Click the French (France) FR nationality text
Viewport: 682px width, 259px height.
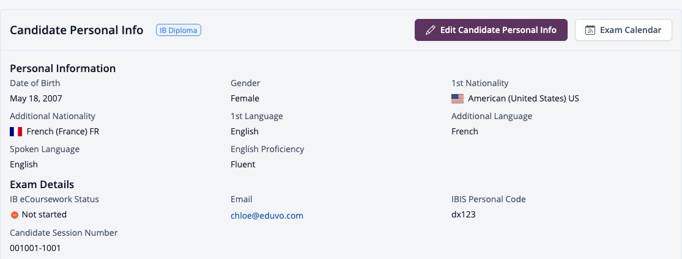tap(62, 131)
